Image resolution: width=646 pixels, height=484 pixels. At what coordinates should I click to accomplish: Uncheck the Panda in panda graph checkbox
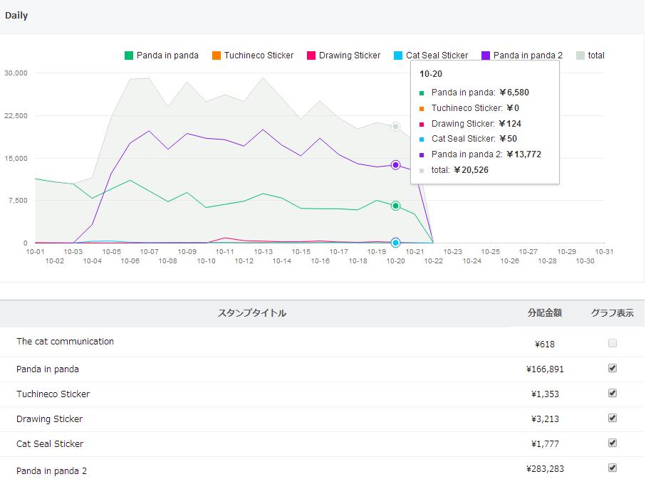point(613,368)
